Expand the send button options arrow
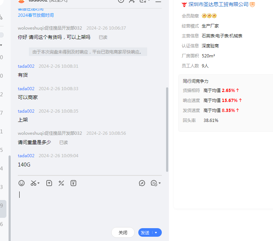This screenshot has width=273, height=241. point(156,233)
